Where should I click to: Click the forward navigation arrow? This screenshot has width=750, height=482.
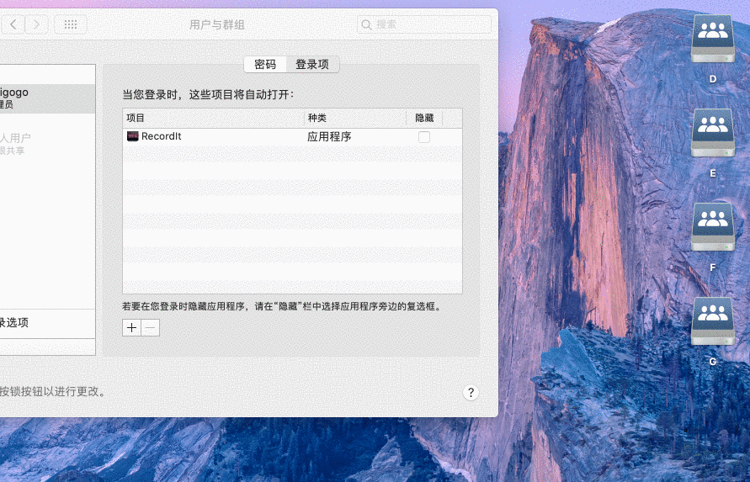(x=36, y=24)
